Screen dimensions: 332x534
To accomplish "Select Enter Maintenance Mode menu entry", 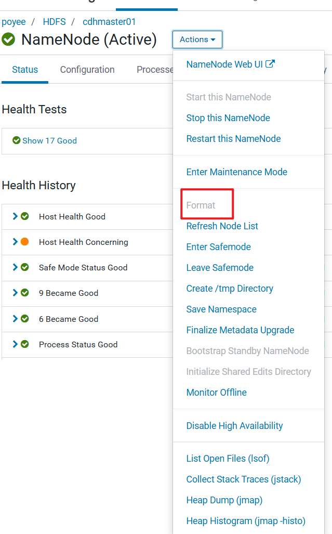I will (236, 172).
